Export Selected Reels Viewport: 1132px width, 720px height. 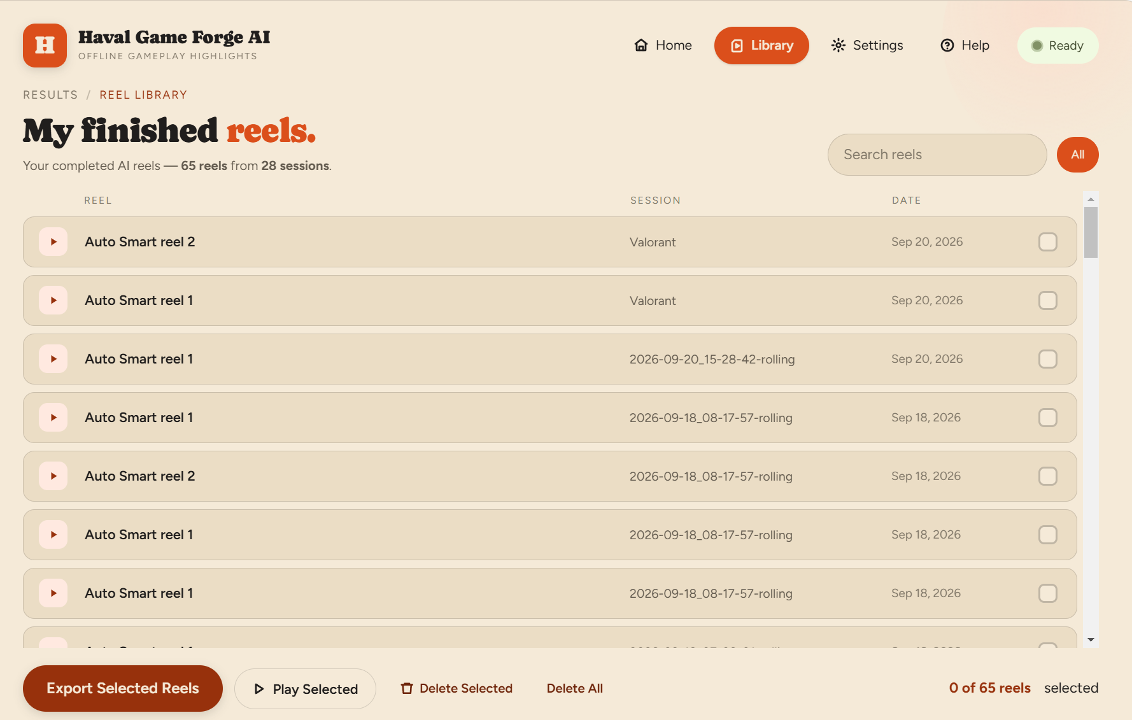pyautogui.click(x=123, y=688)
